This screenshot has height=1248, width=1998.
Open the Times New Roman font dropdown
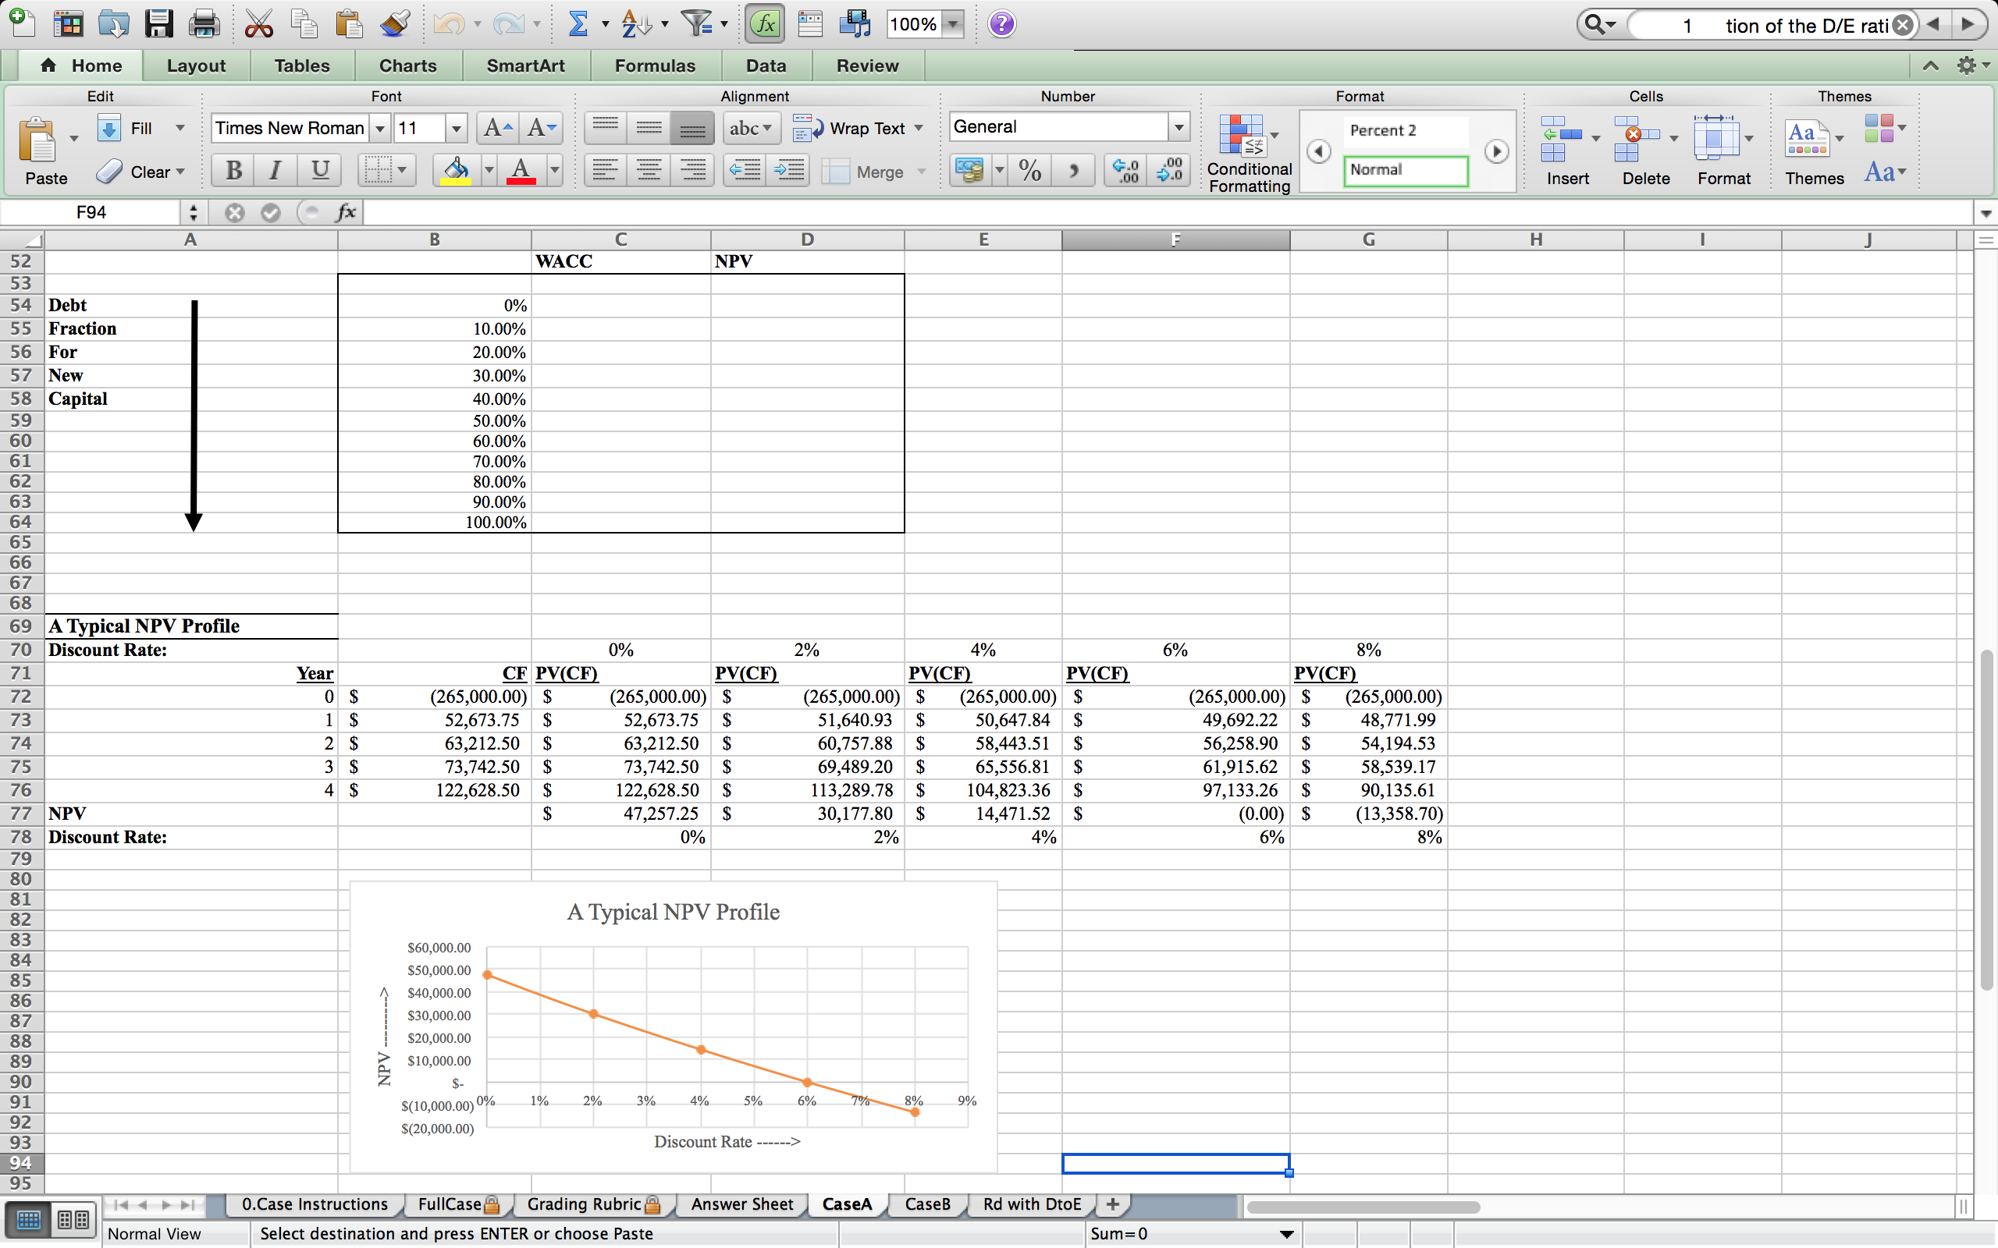click(380, 128)
